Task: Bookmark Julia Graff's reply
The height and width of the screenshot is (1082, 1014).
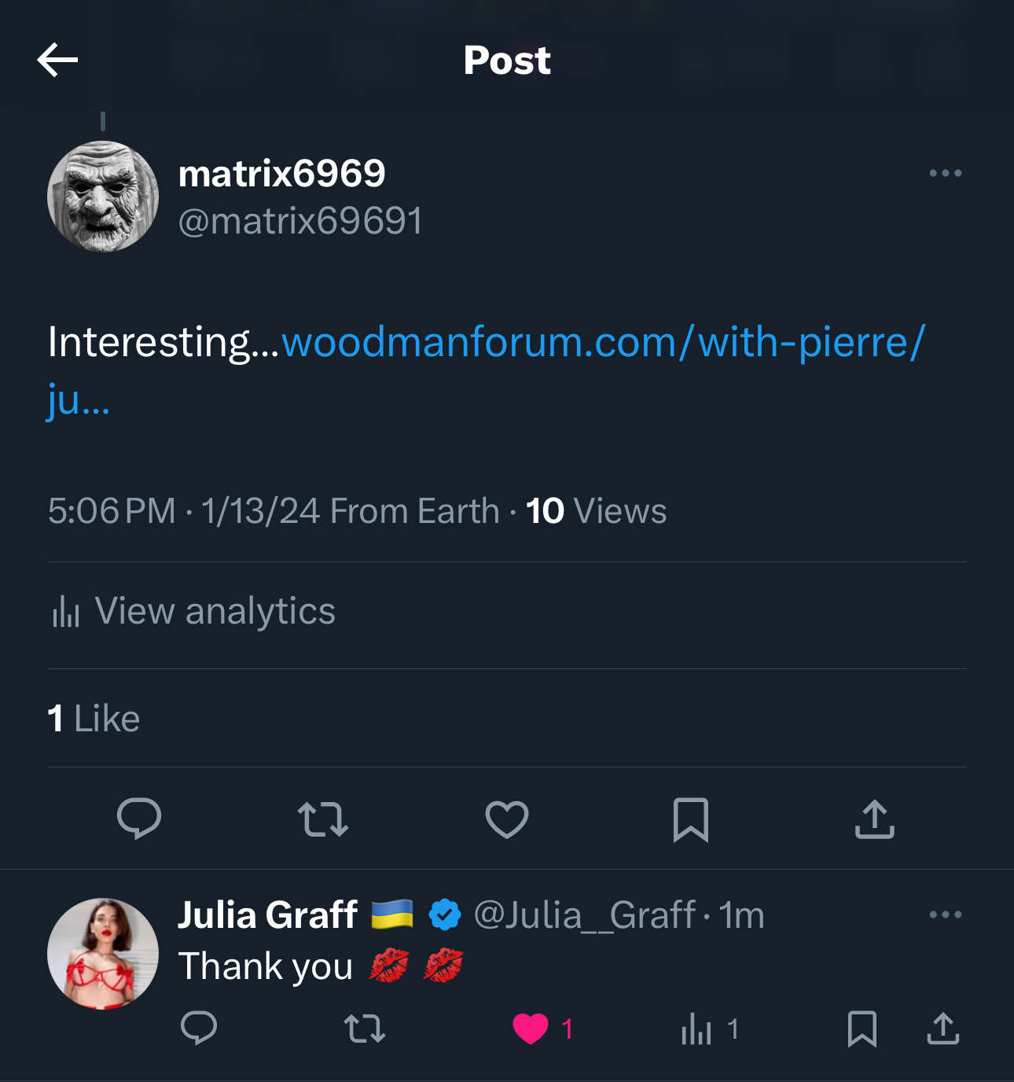Action: pyautogui.click(x=862, y=1029)
